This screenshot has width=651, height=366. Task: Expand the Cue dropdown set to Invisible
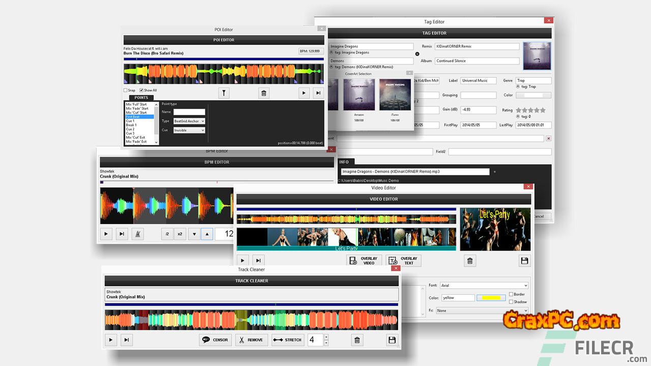[189, 130]
